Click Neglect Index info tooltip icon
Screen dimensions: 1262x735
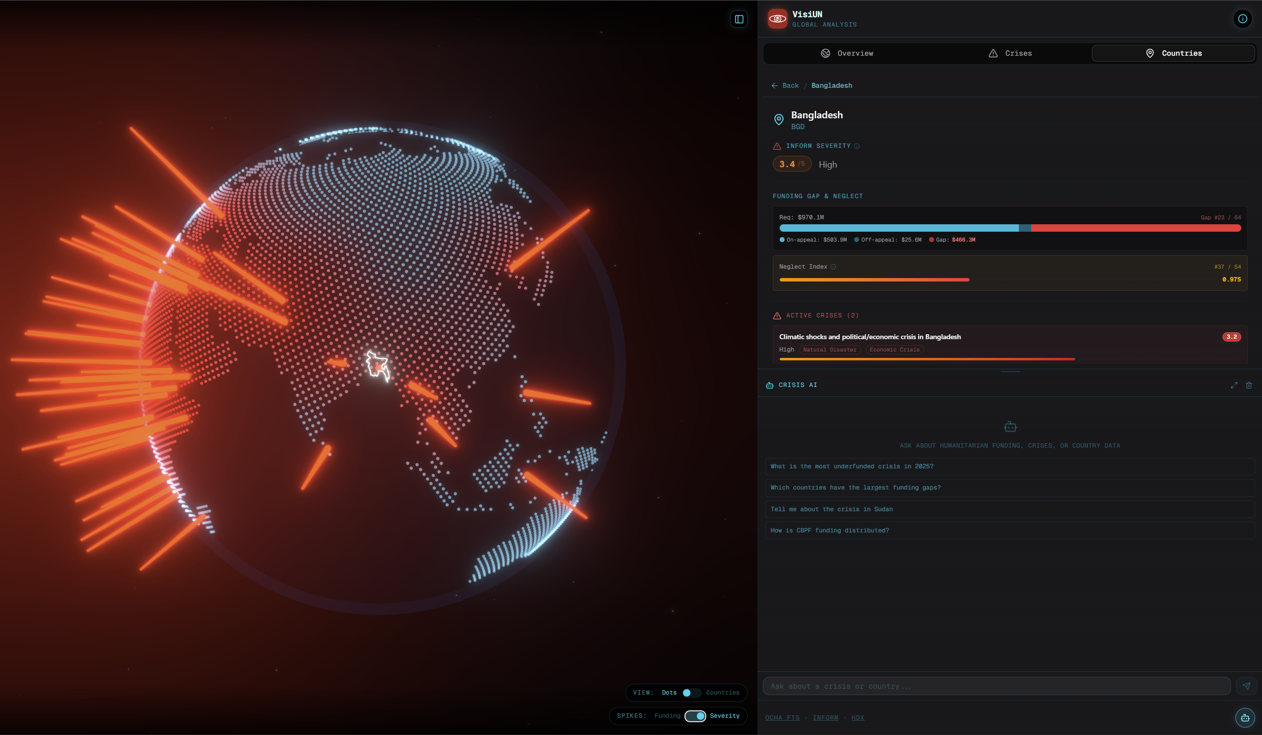tap(833, 267)
